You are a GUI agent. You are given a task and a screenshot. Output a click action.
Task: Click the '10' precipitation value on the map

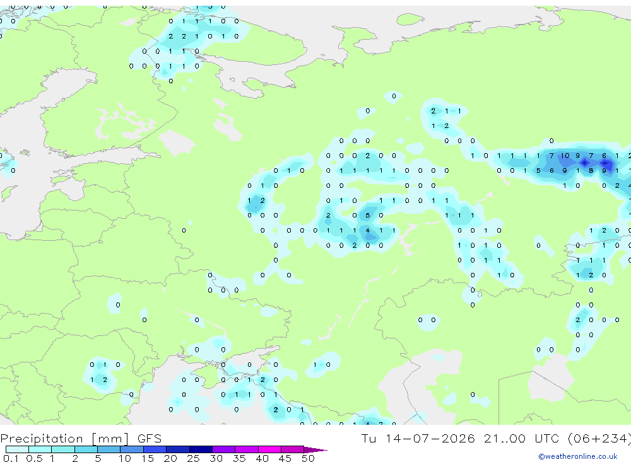(x=565, y=156)
